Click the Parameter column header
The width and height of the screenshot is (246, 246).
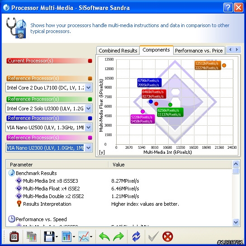57,165
